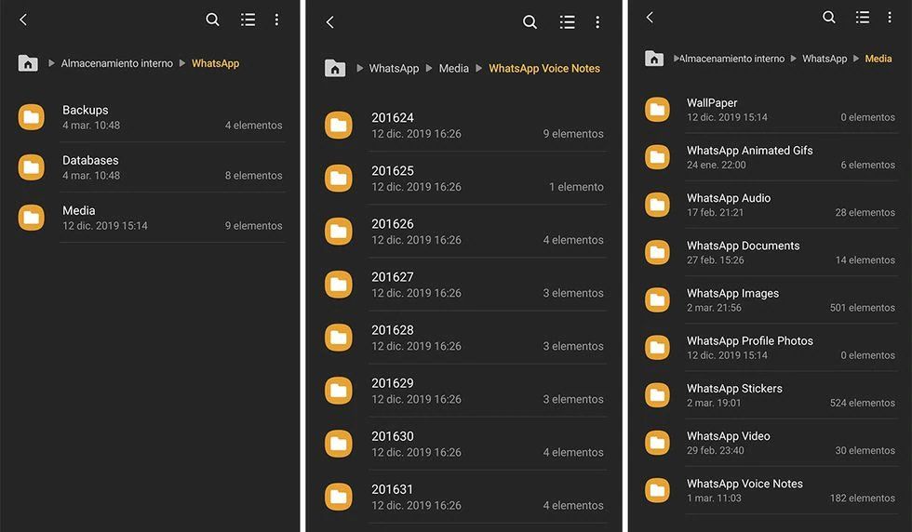Open three-dot options menu in the left panel
Image resolution: width=912 pixels, height=532 pixels.
(276, 20)
